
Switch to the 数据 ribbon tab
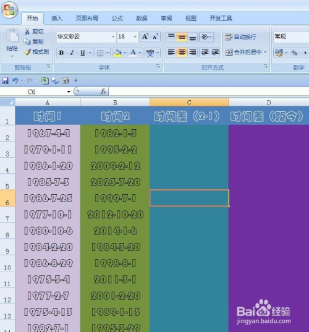point(142,19)
